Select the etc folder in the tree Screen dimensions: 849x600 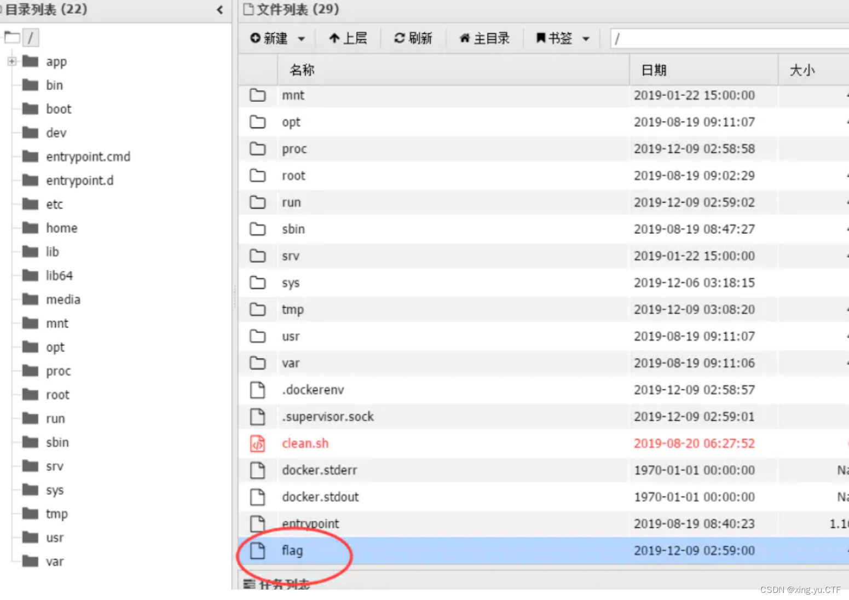tap(54, 204)
